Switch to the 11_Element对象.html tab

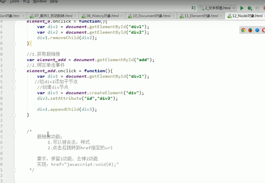pyautogui.click(x=201, y=16)
